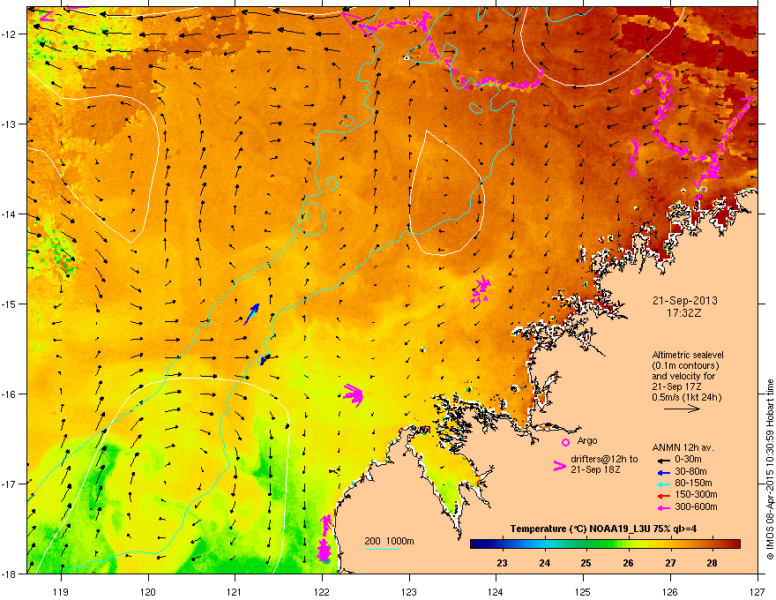Click the magenta 300-600m legend arrow
This screenshot has width=776, height=600.
coord(664,507)
